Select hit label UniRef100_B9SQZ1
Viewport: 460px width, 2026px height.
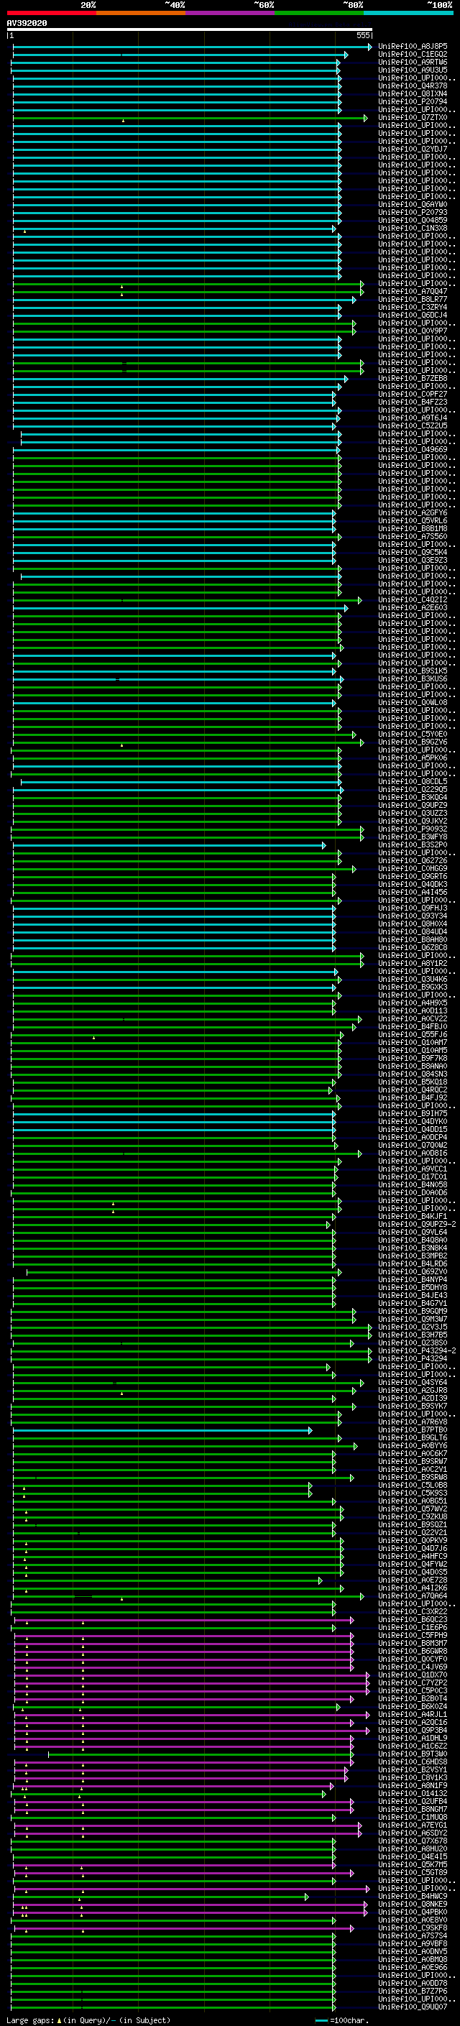413,1524
